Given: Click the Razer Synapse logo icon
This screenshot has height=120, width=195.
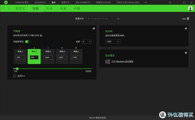Looking at the screenshot, I should click(x=6, y=2).
